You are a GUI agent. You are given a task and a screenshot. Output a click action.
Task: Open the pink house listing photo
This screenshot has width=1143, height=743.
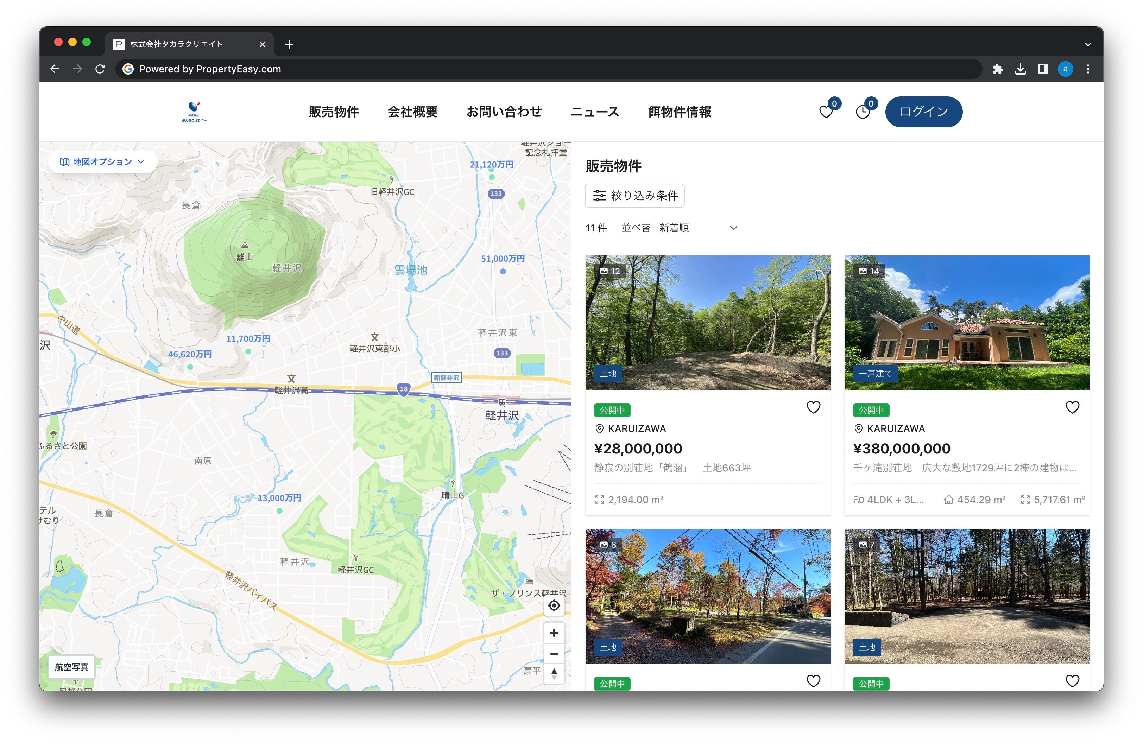point(966,323)
